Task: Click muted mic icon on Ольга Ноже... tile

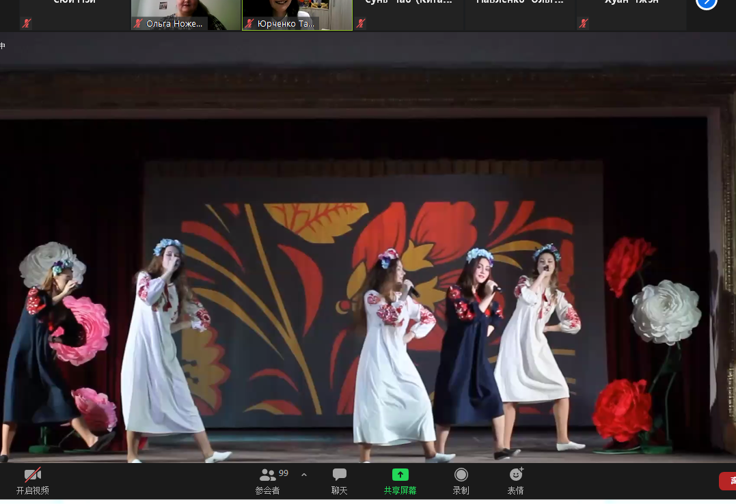Action: (139, 23)
